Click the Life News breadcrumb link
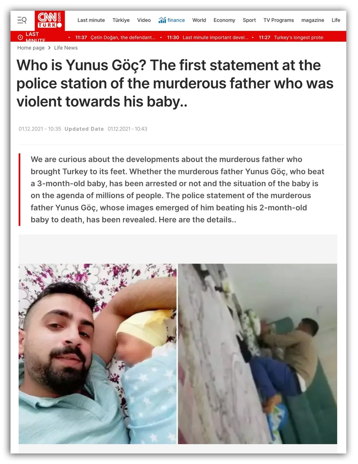Viewport: 358px width, 464px height. (x=66, y=48)
